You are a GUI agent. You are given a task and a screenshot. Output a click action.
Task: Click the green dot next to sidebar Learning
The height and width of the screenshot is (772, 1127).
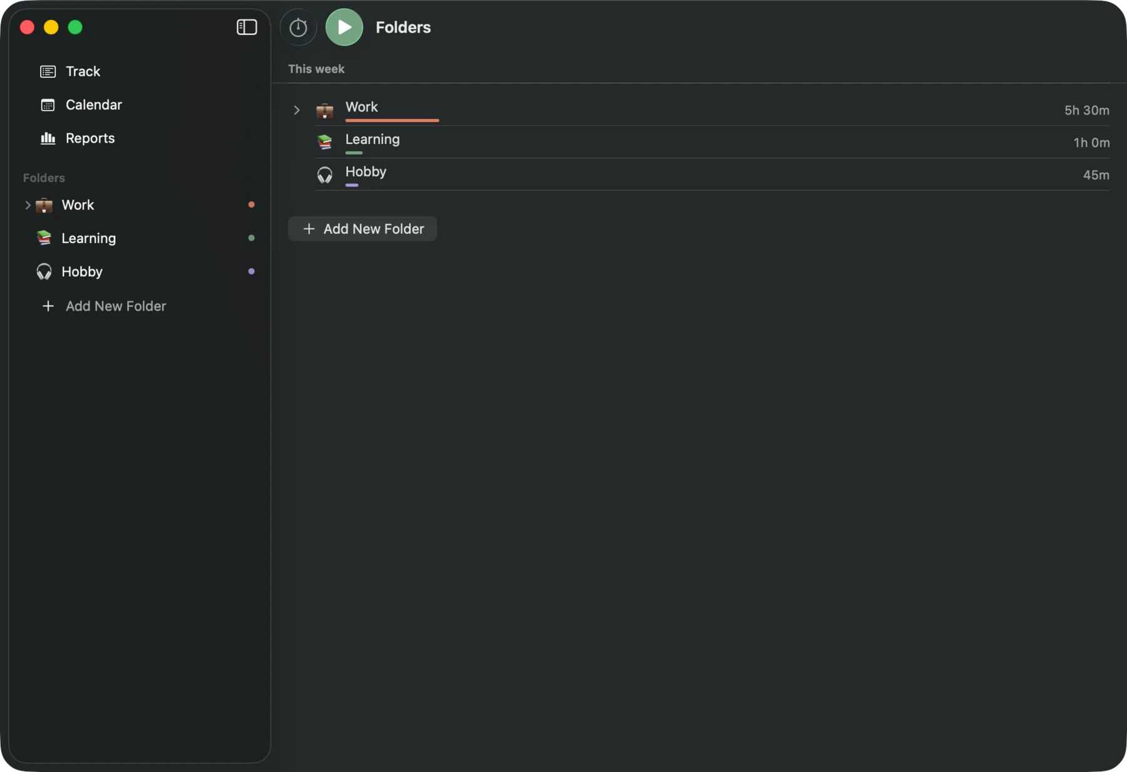pos(251,238)
